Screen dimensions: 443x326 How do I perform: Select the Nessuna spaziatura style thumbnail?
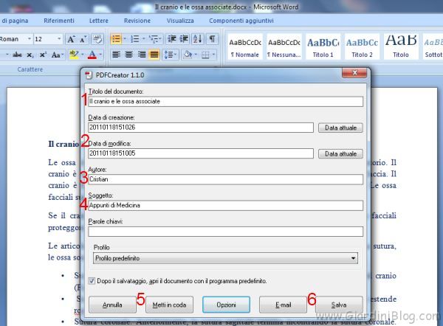coord(284,46)
